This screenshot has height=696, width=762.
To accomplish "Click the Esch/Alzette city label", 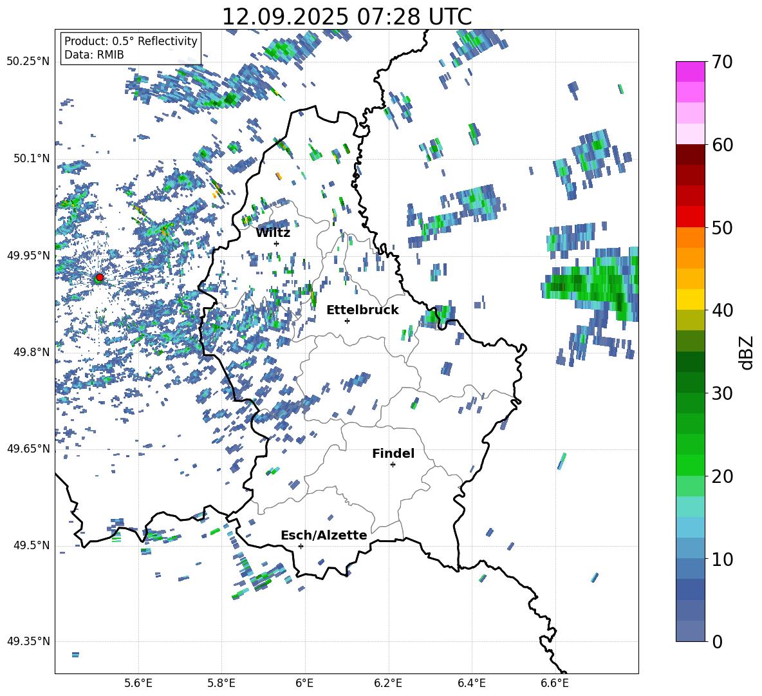I will 324,535.
